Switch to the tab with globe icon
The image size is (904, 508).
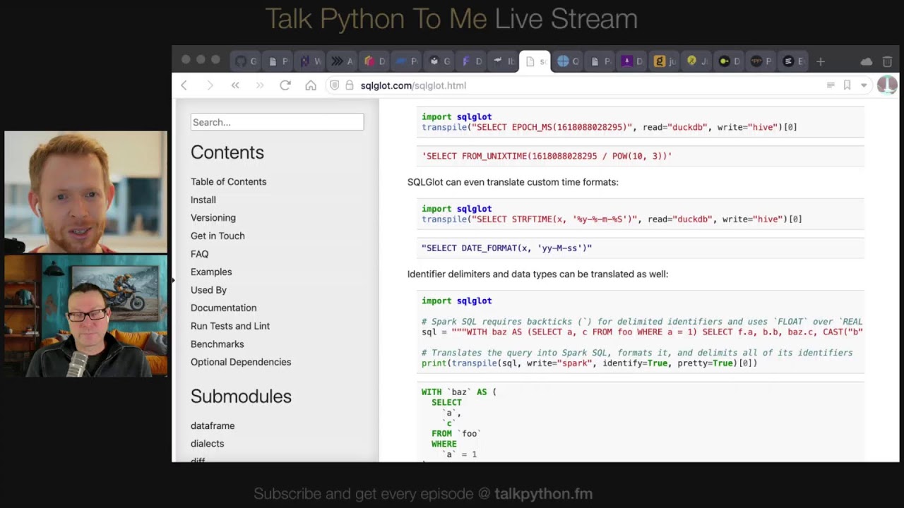[567, 61]
